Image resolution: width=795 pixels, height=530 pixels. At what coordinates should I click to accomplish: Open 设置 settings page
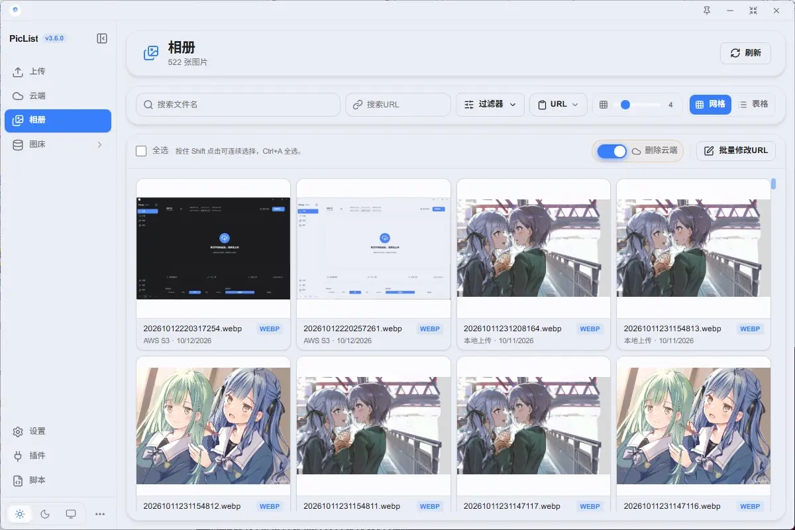coord(58,431)
